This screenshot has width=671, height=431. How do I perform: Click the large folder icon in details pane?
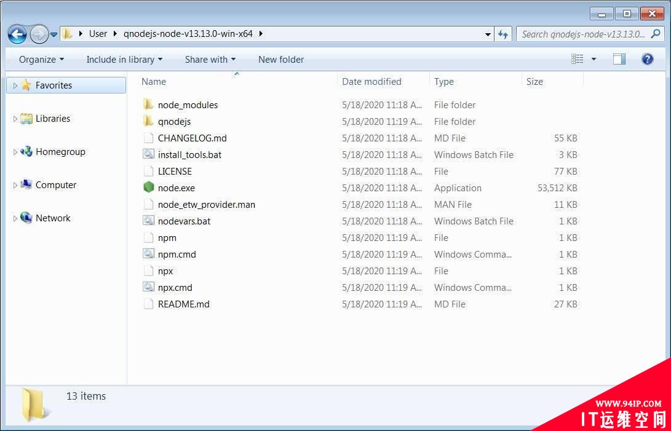click(36, 404)
